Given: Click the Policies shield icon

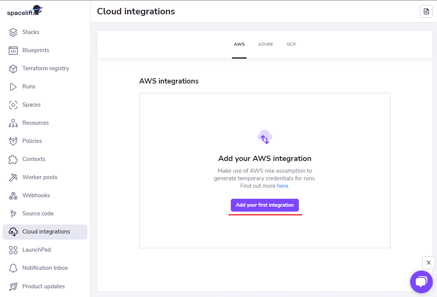Looking at the screenshot, I should point(13,141).
